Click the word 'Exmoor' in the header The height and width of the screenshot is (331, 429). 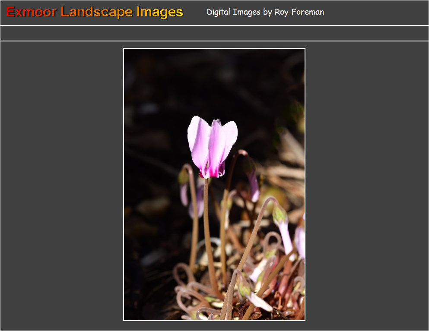click(31, 12)
